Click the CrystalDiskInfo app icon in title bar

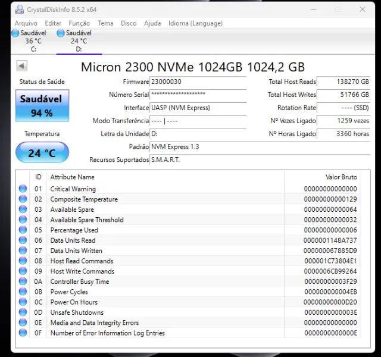[19, 10]
